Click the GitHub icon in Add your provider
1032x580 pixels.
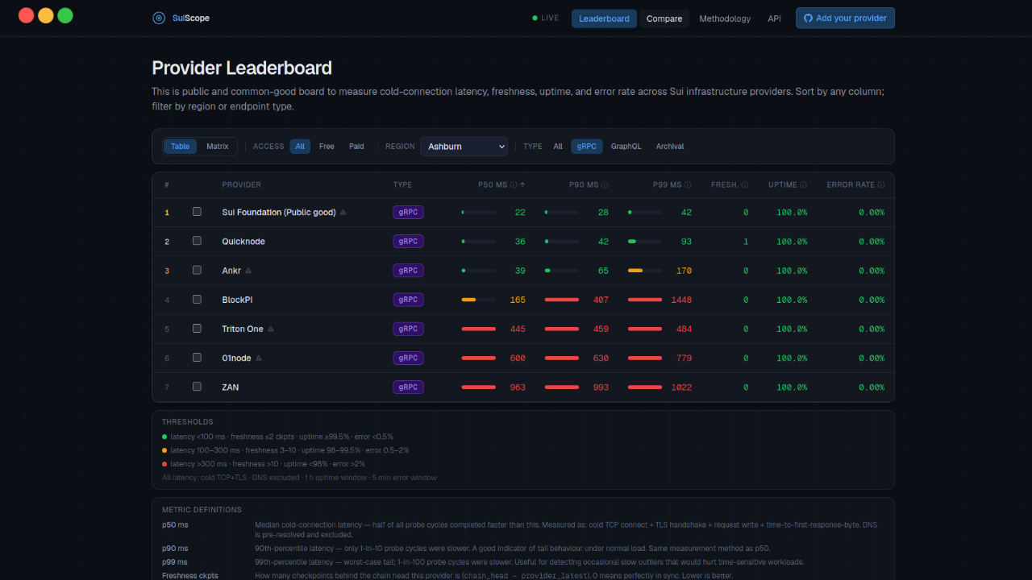point(808,18)
